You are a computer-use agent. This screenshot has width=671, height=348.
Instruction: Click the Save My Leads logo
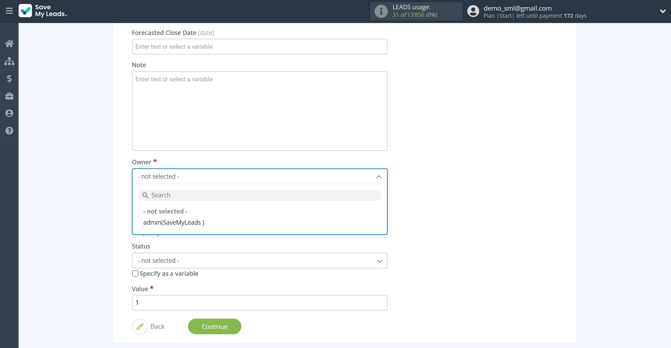point(43,11)
